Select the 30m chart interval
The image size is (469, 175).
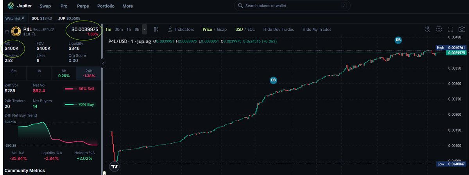(119, 29)
